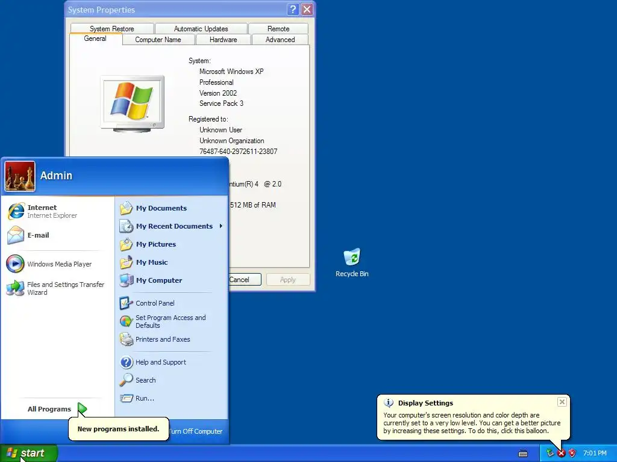Select the General tab
This screenshot has width=617, height=462.
[95, 39]
